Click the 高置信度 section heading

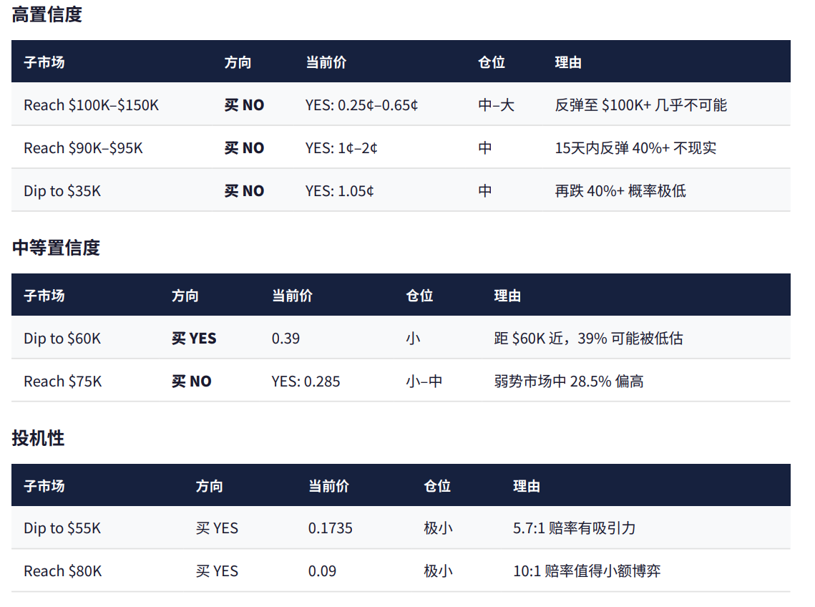47,15
